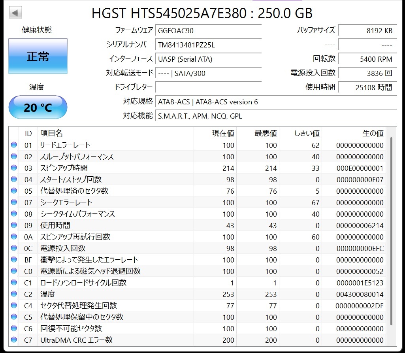Click the status dot for シークエラーレート
This screenshot has height=353, width=405.
pyautogui.click(x=14, y=202)
